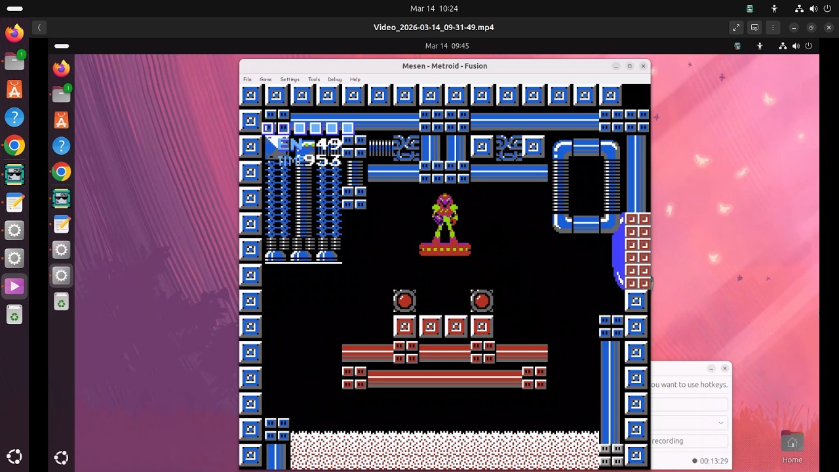839x472 pixels.
Task: Click Help in the recorded video's dock
Action: 61,146
